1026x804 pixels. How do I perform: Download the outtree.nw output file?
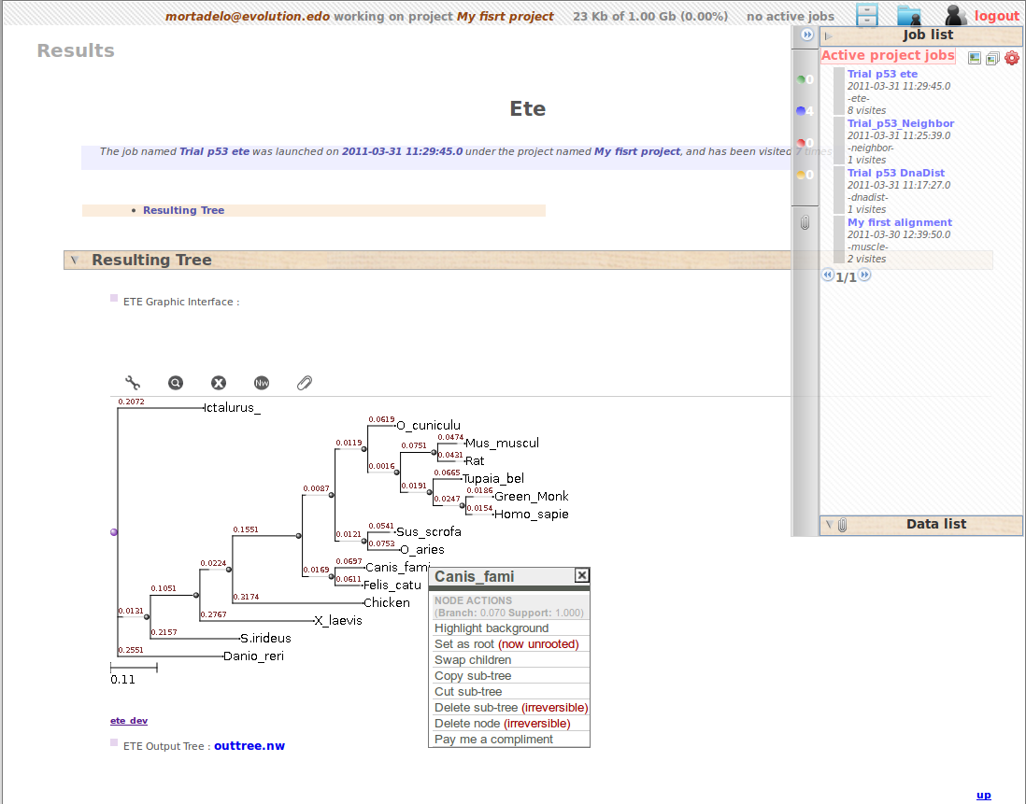(249, 746)
